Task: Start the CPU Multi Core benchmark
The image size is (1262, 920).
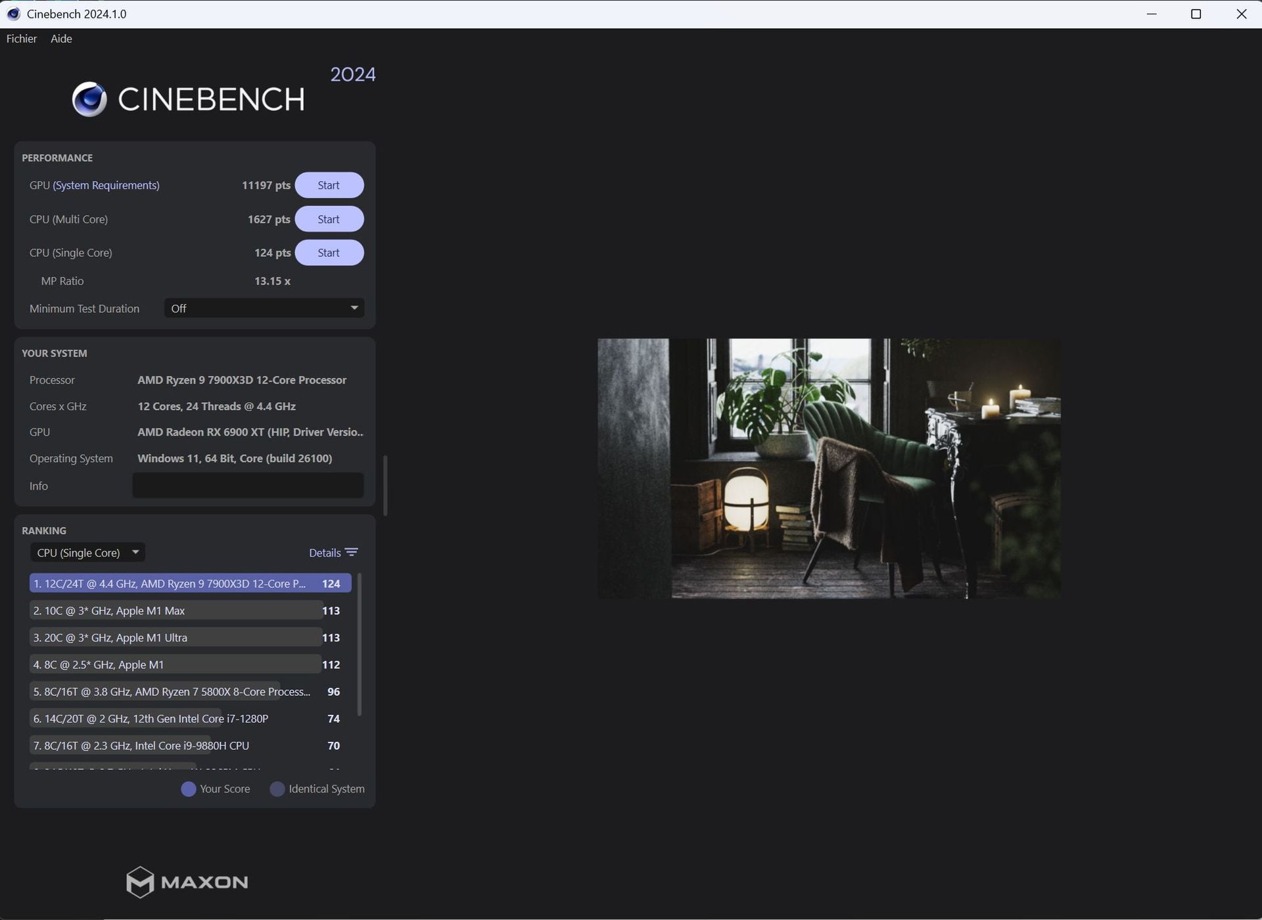Action: click(329, 219)
